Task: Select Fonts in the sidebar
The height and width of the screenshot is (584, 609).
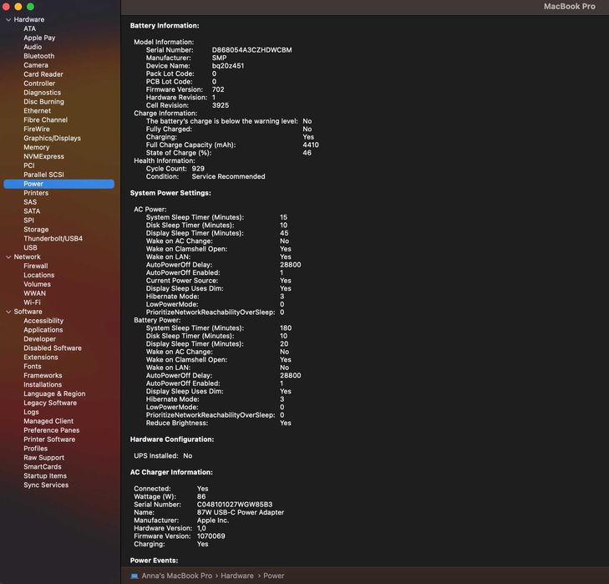Action: pos(33,367)
